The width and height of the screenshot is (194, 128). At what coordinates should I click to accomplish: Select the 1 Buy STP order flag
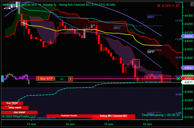(x=45, y=78)
